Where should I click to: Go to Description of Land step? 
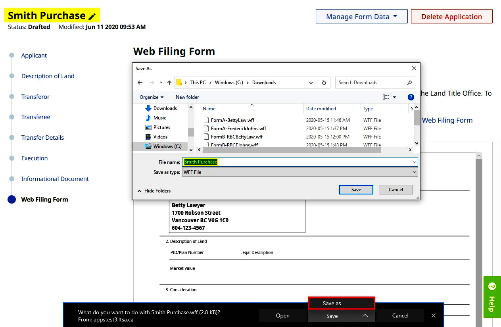[48, 76]
